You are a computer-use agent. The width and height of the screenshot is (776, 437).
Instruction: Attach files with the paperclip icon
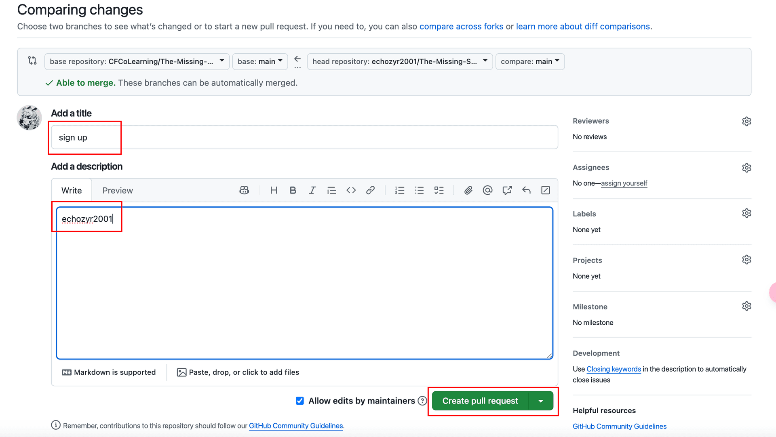pyautogui.click(x=468, y=190)
